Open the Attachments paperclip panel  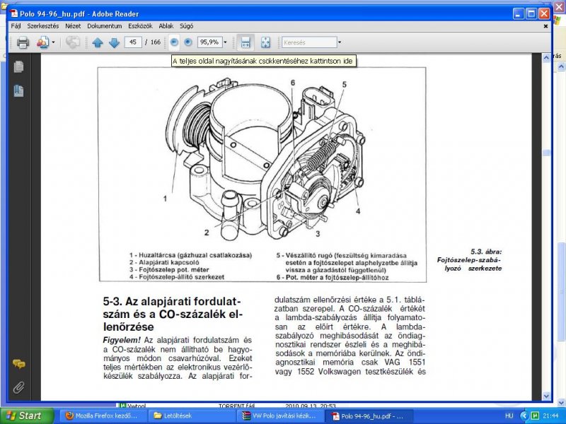tap(19, 387)
